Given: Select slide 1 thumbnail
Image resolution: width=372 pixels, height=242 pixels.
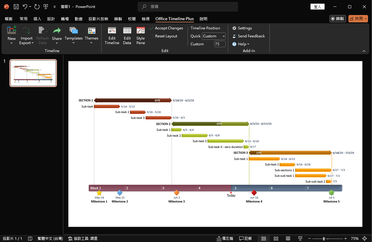Looking at the screenshot, I should point(33,73).
